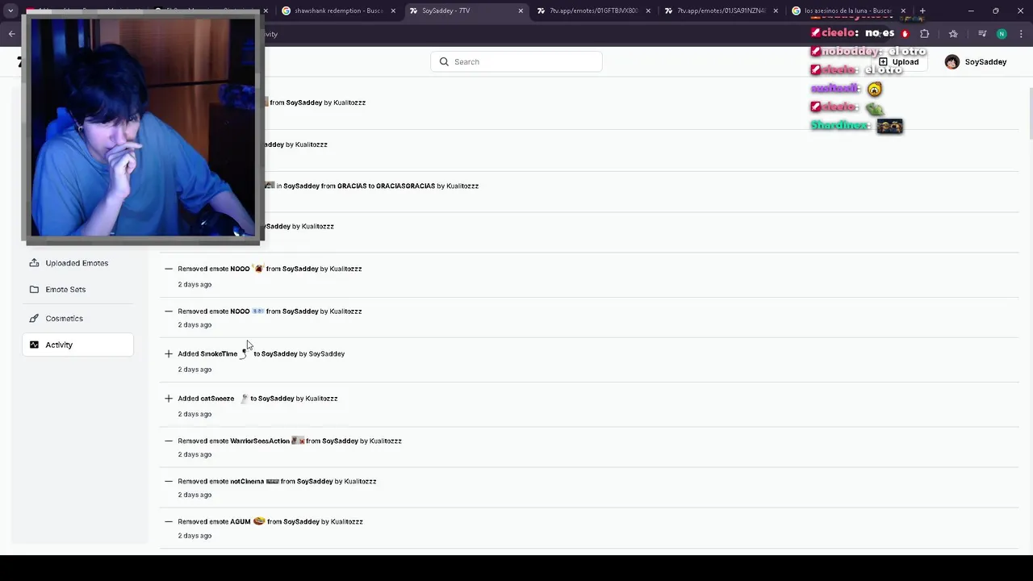Open a new browser tab with plus

[x=922, y=11]
